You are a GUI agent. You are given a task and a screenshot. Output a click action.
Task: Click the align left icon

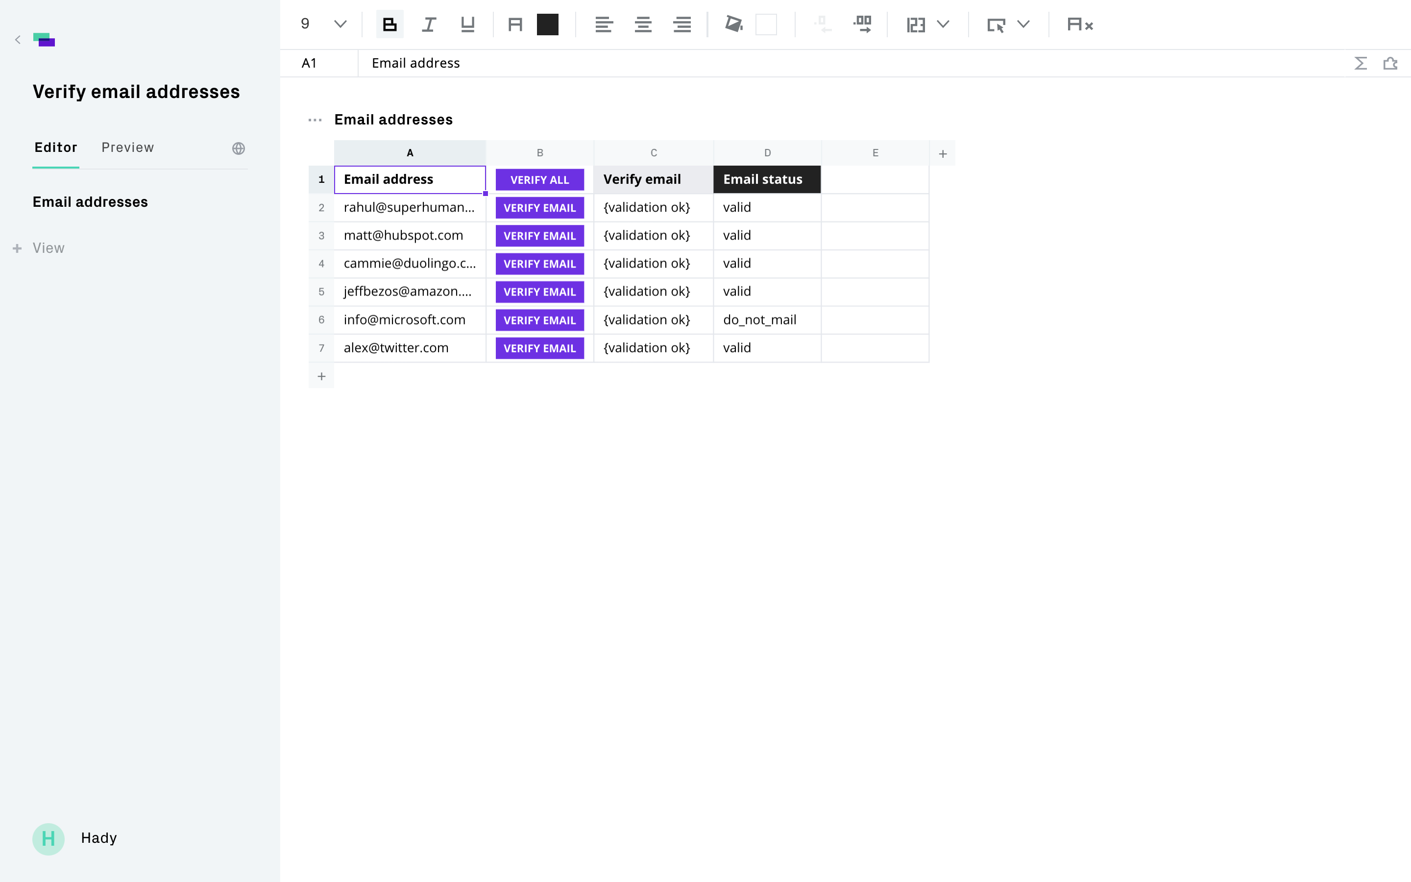(x=604, y=24)
